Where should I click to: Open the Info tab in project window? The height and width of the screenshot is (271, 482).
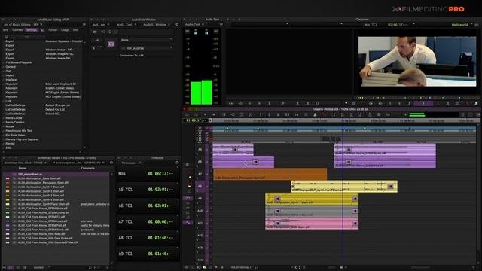click(75, 30)
